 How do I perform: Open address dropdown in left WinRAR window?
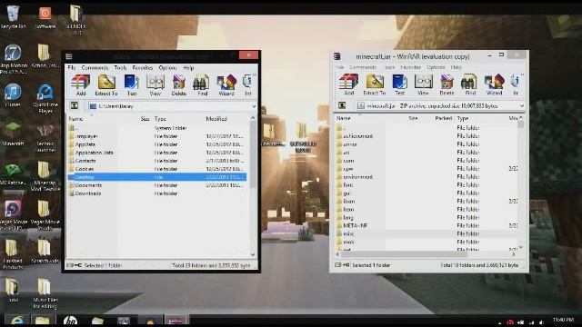coord(254,106)
